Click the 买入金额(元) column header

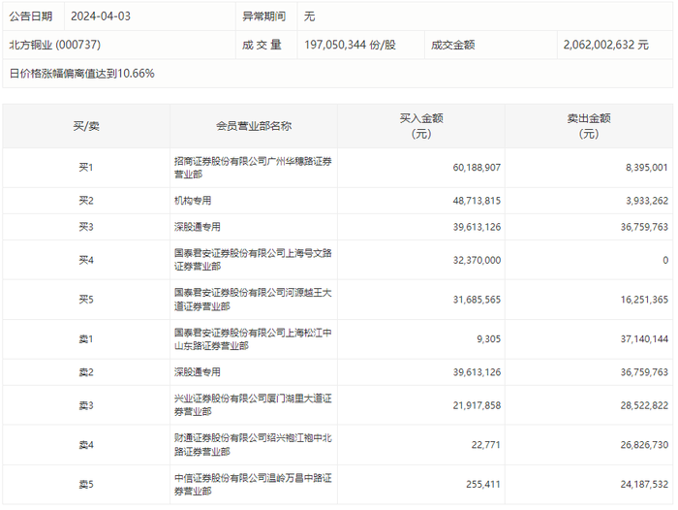[421, 126]
